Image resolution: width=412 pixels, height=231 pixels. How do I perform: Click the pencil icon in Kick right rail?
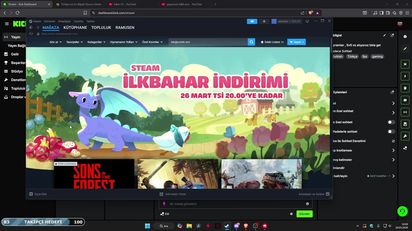pos(405,49)
